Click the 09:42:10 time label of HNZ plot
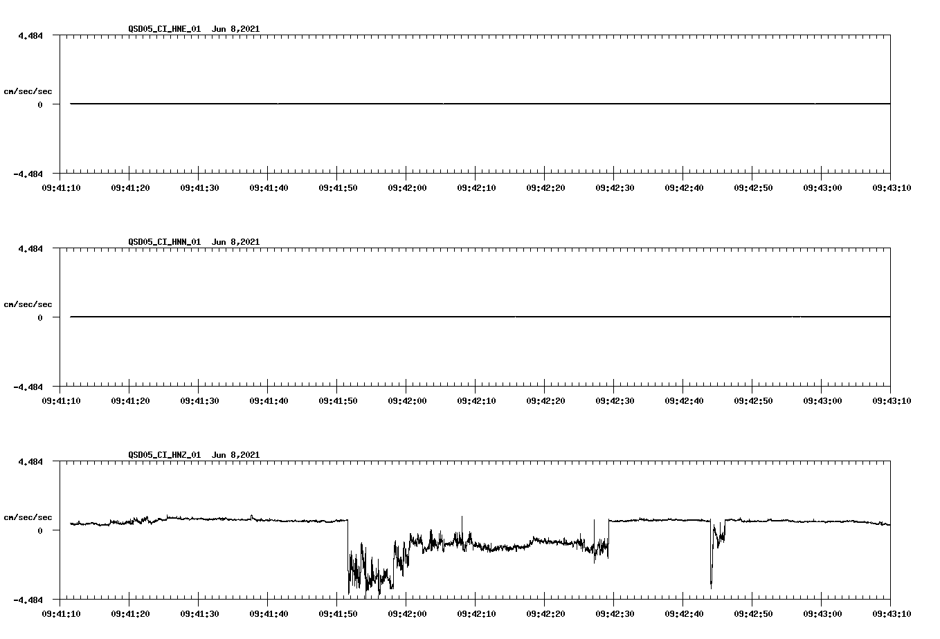The image size is (940, 639). click(476, 613)
